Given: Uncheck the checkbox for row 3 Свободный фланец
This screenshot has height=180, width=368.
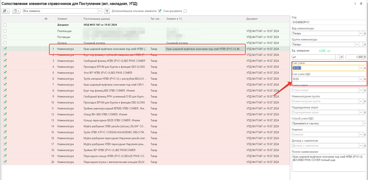Looking at the screenshot, I should 5,61.
